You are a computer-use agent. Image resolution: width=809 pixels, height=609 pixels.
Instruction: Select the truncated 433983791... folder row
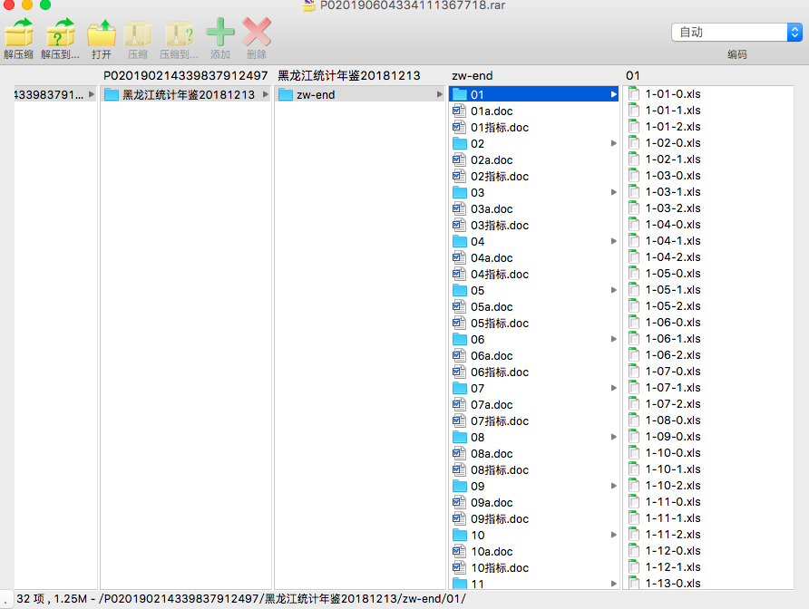click(55, 94)
